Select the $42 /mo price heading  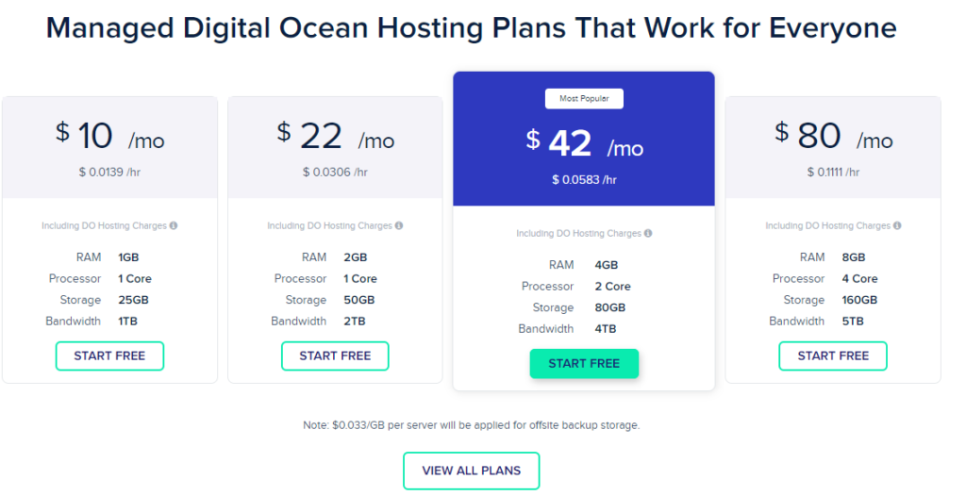[584, 144]
